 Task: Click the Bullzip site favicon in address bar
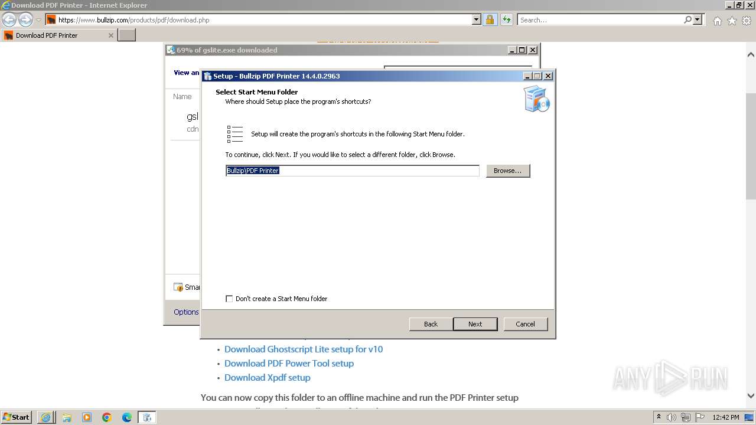(x=51, y=19)
